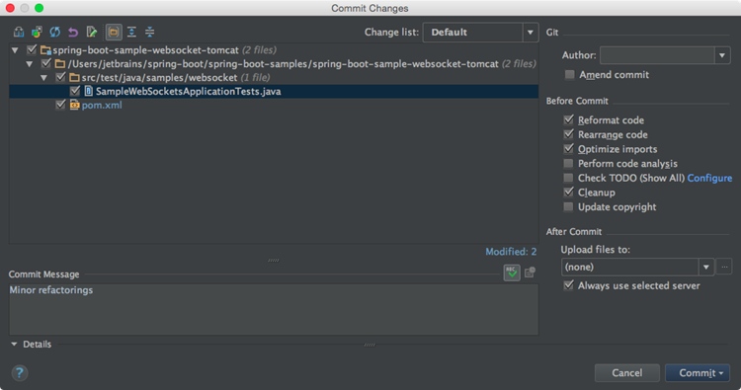The image size is (741, 390).
Task: Uncheck Always use selected server
Action: tap(568, 285)
